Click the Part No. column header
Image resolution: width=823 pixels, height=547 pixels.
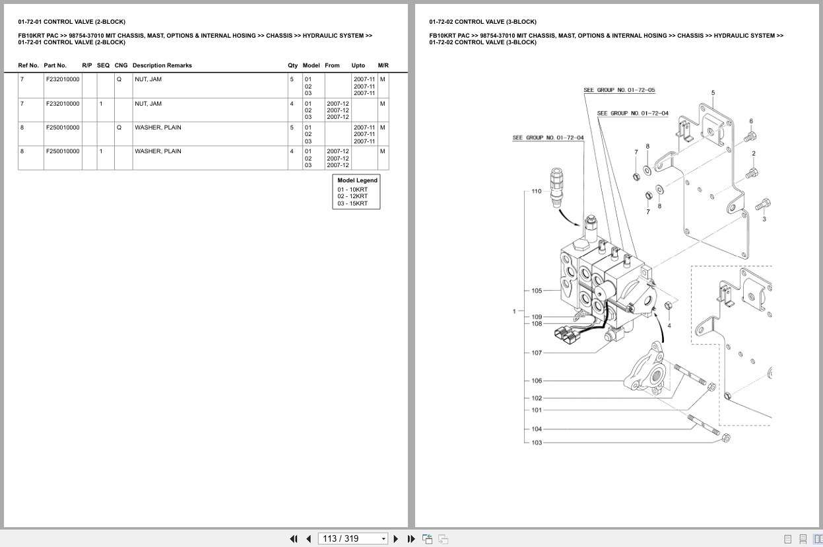(x=55, y=65)
